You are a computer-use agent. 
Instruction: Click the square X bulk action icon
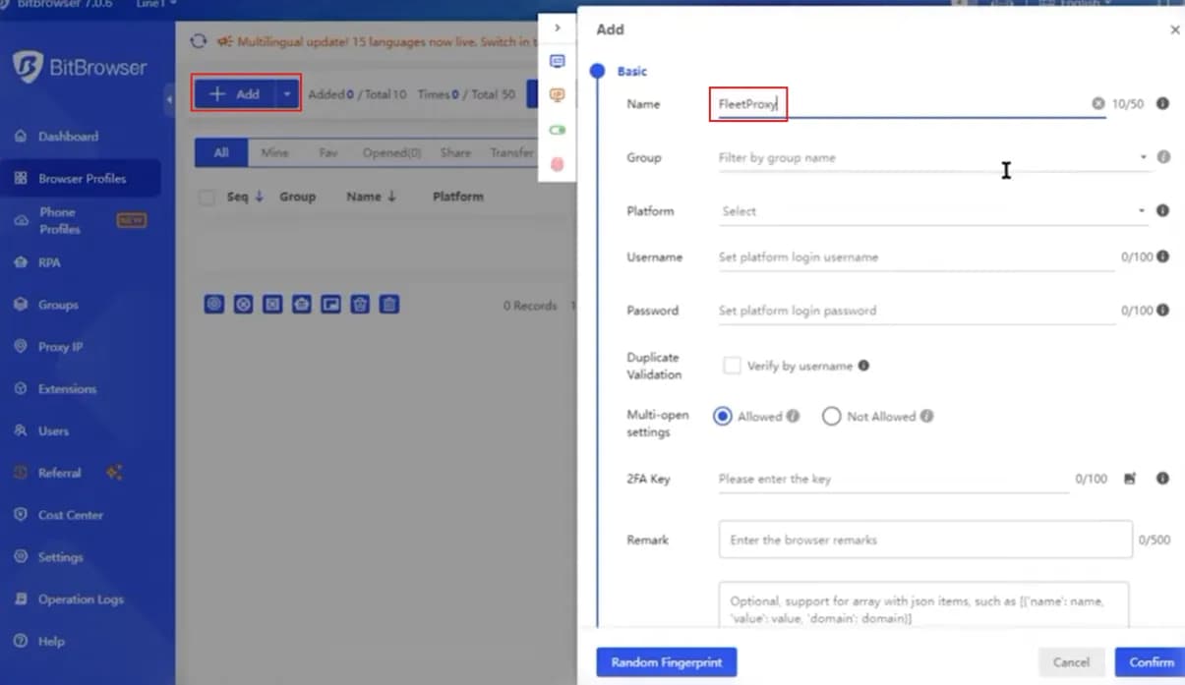pos(272,305)
